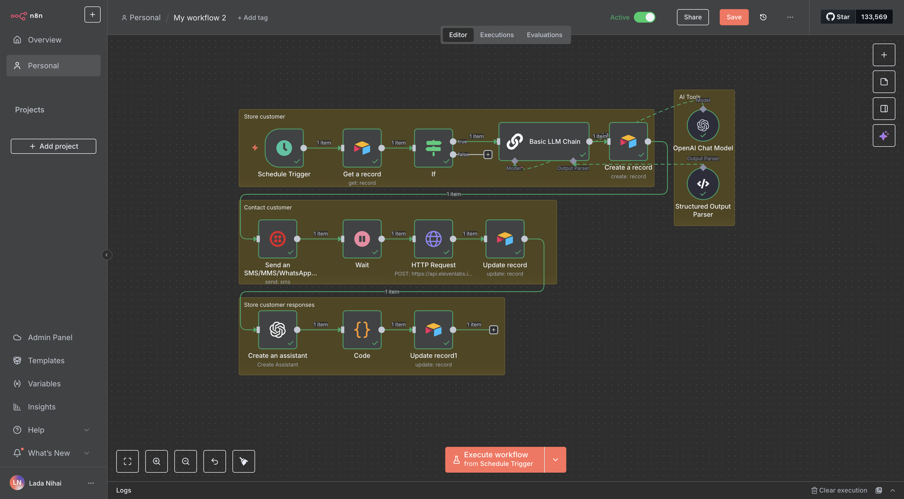Open the Code node
Image resolution: width=904 pixels, height=499 pixels.
click(x=362, y=330)
